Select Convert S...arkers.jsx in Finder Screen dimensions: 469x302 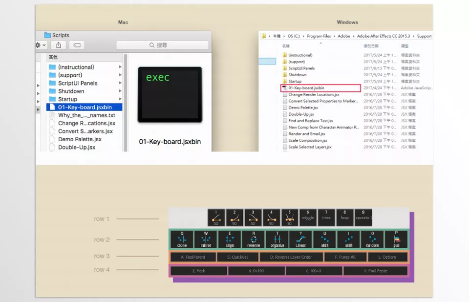tap(85, 131)
